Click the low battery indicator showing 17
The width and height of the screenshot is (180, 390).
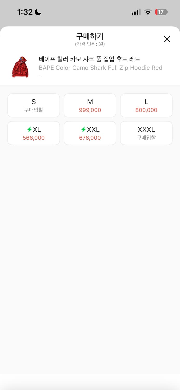coord(161,12)
